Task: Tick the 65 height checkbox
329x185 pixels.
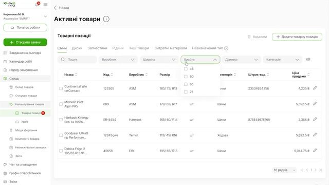Action: (186, 84)
